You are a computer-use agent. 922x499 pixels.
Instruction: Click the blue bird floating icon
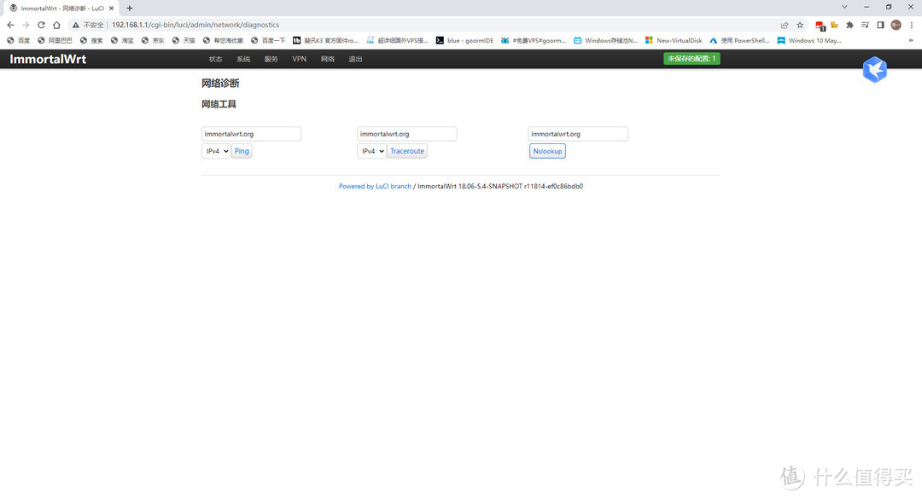(x=874, y=70)
